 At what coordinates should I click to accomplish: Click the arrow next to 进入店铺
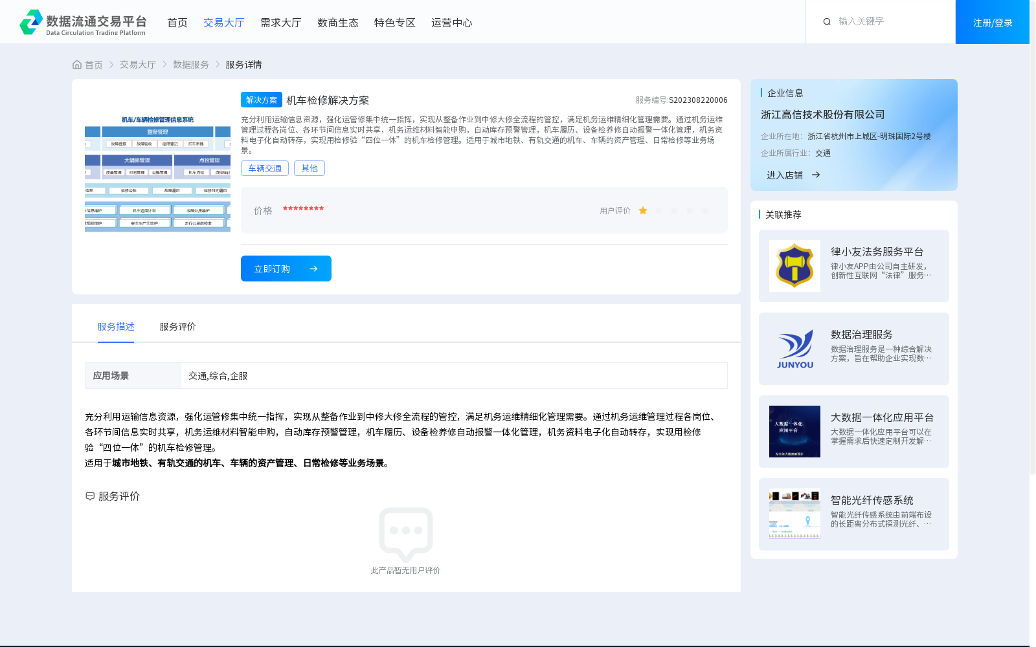(816, 175)
